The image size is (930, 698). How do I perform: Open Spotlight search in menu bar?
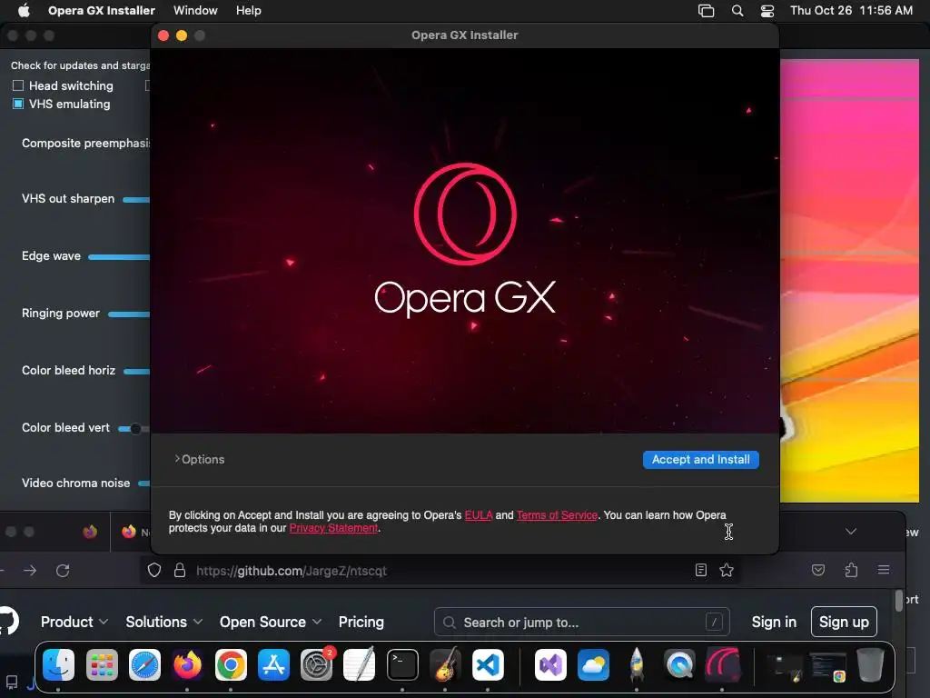737,11
